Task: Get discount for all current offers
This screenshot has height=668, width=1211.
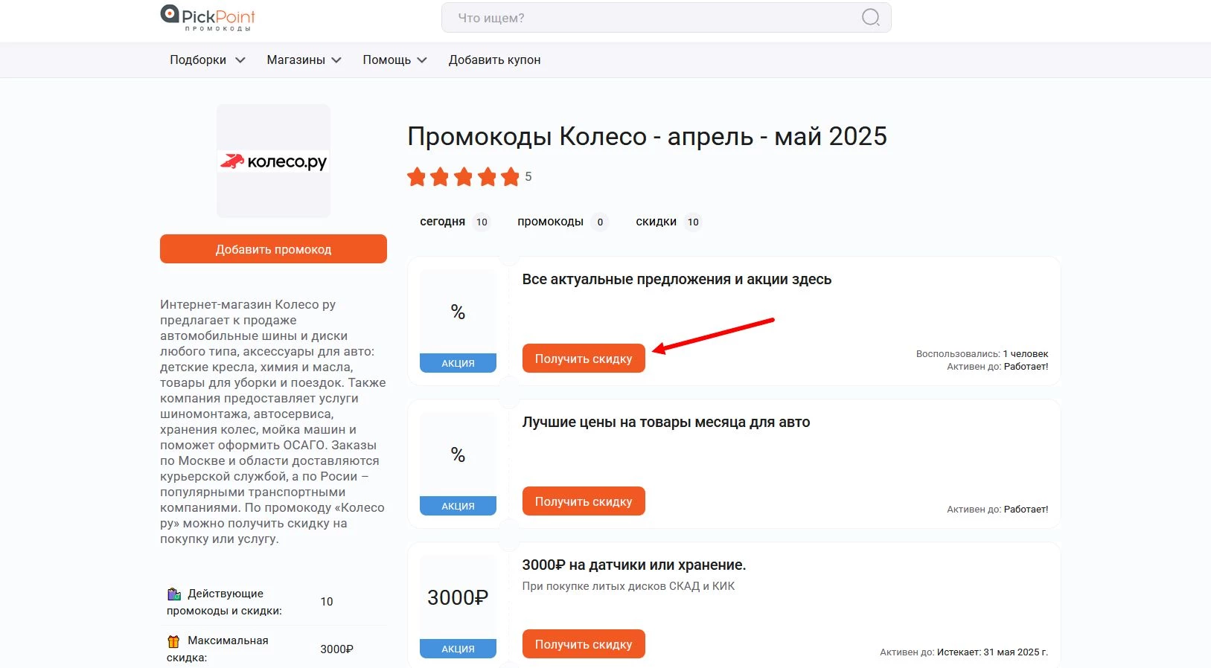Action: 584,359
